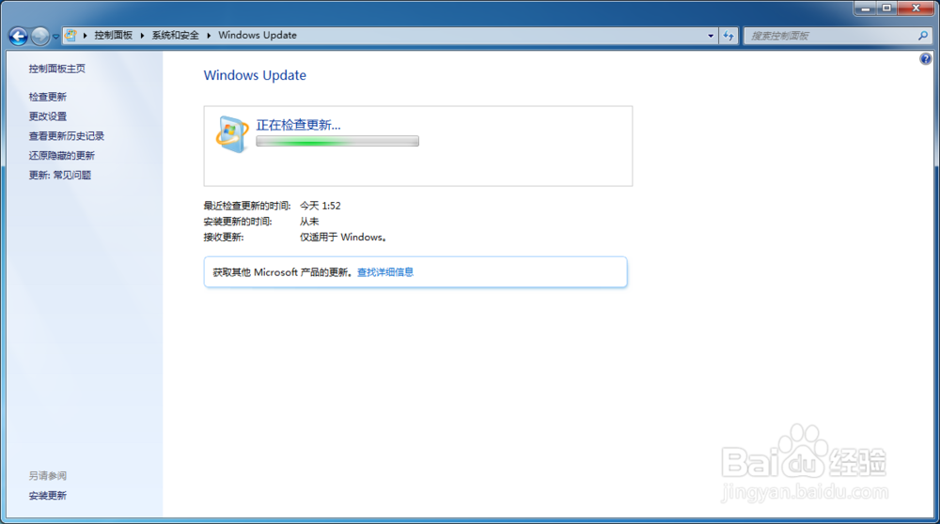Open 控制面板主页 link

[x=57, y=69]
